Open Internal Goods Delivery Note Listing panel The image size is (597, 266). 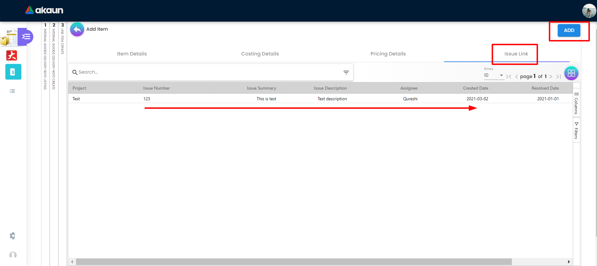pos(45,56)
